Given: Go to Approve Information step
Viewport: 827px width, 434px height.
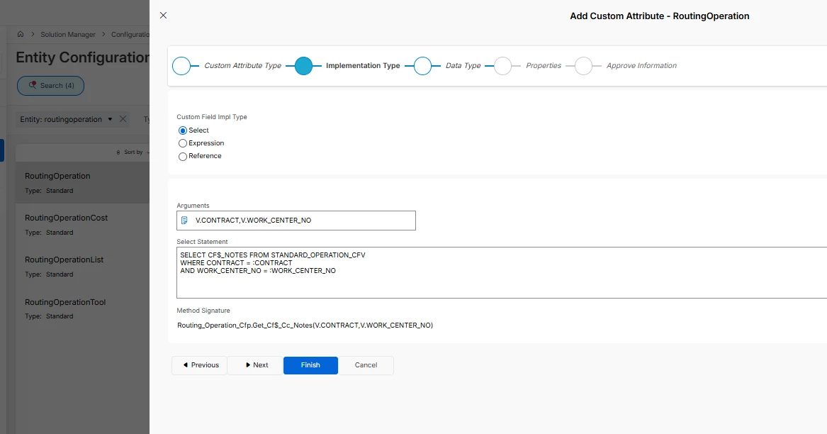Looking at the screenshot, I should coord(583,66).
